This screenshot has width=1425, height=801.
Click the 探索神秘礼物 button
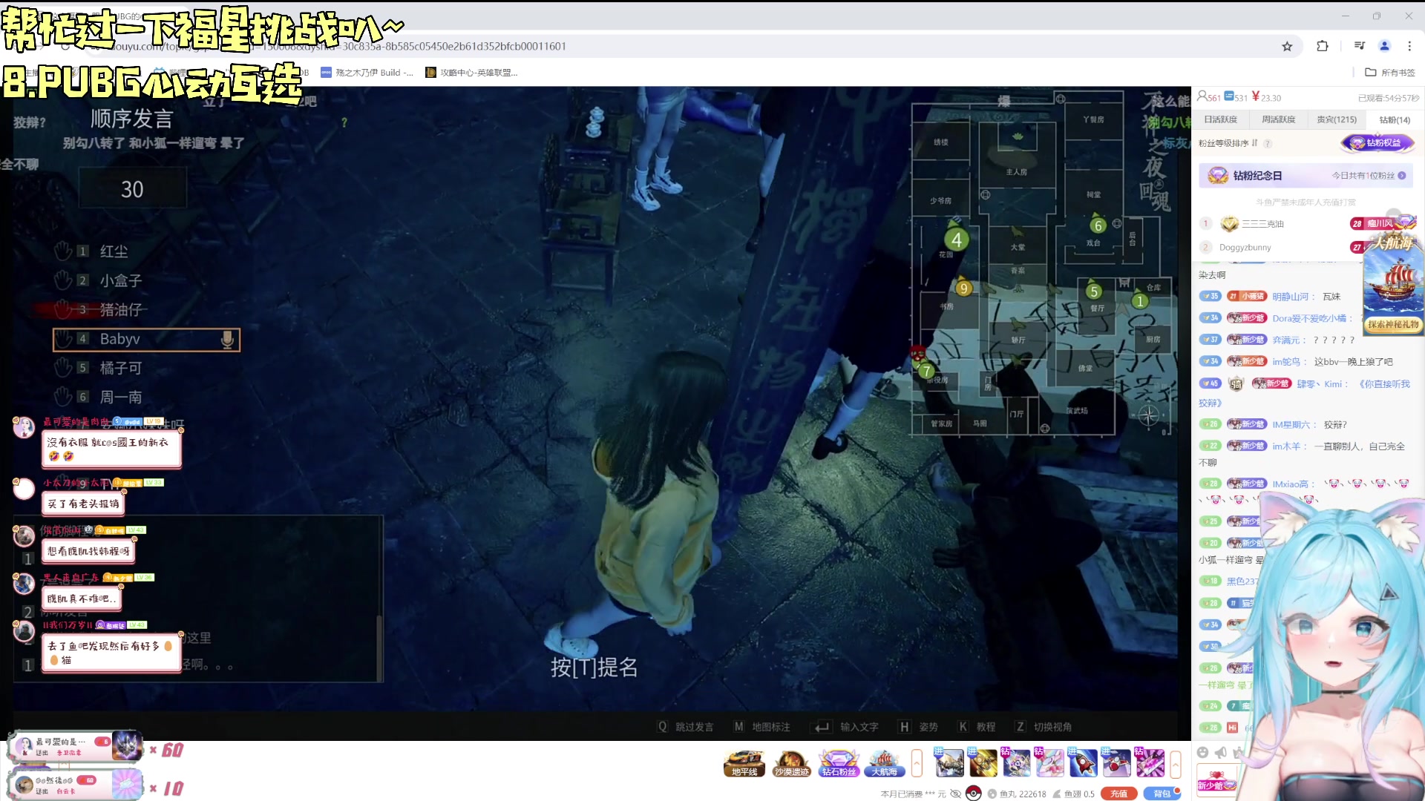(x=1393, y=325)
